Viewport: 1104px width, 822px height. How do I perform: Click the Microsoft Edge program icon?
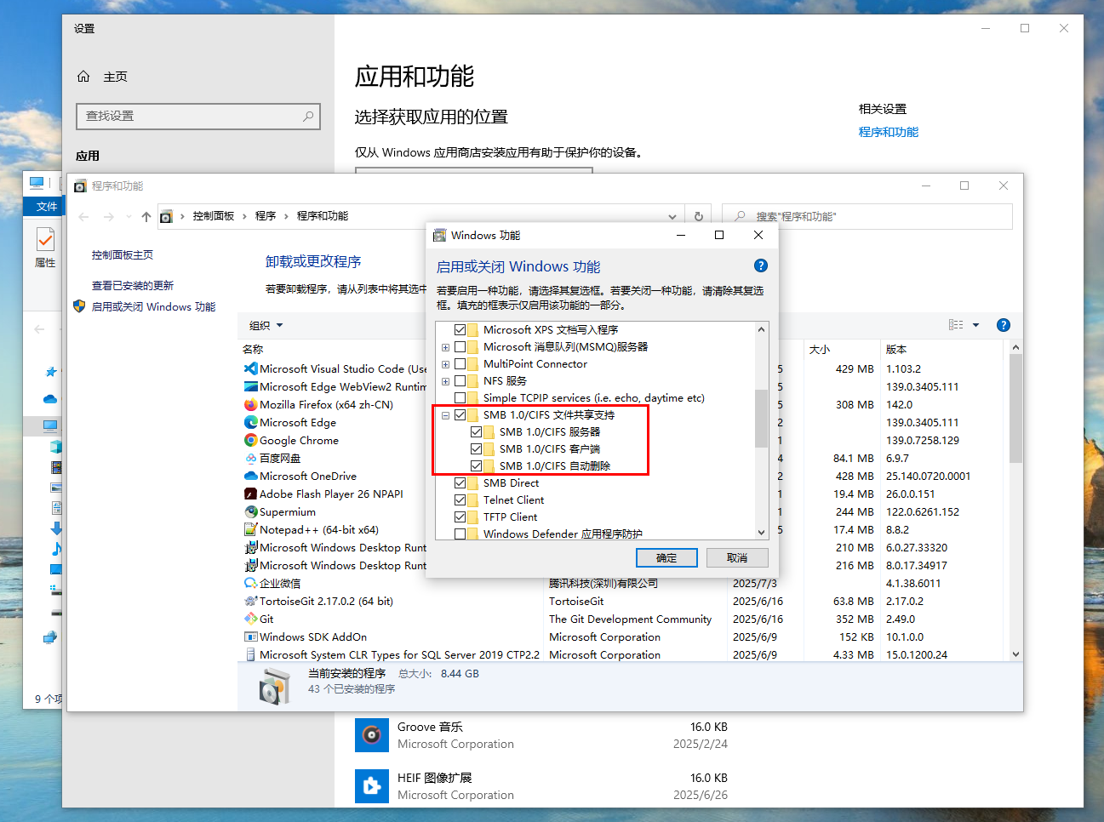pos(250,422)
